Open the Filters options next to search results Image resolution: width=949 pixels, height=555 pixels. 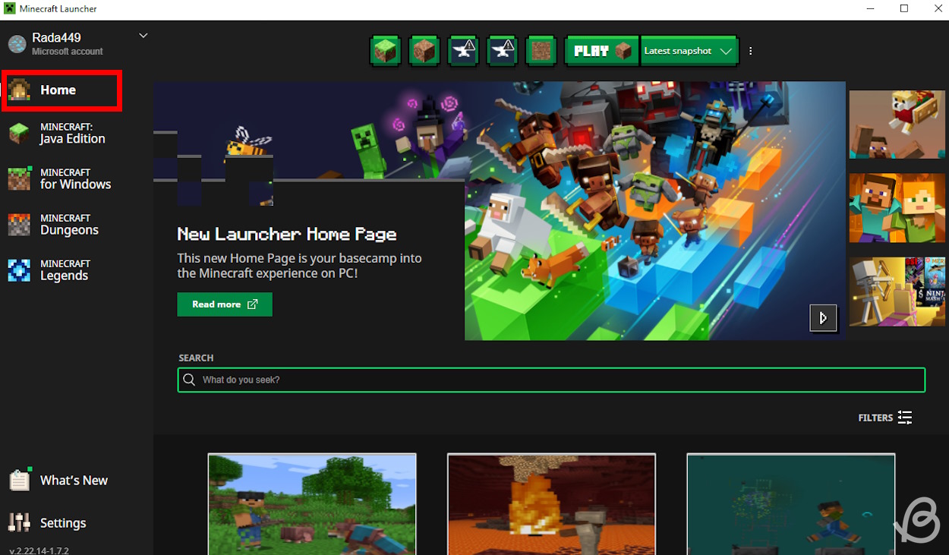[884, 418]
